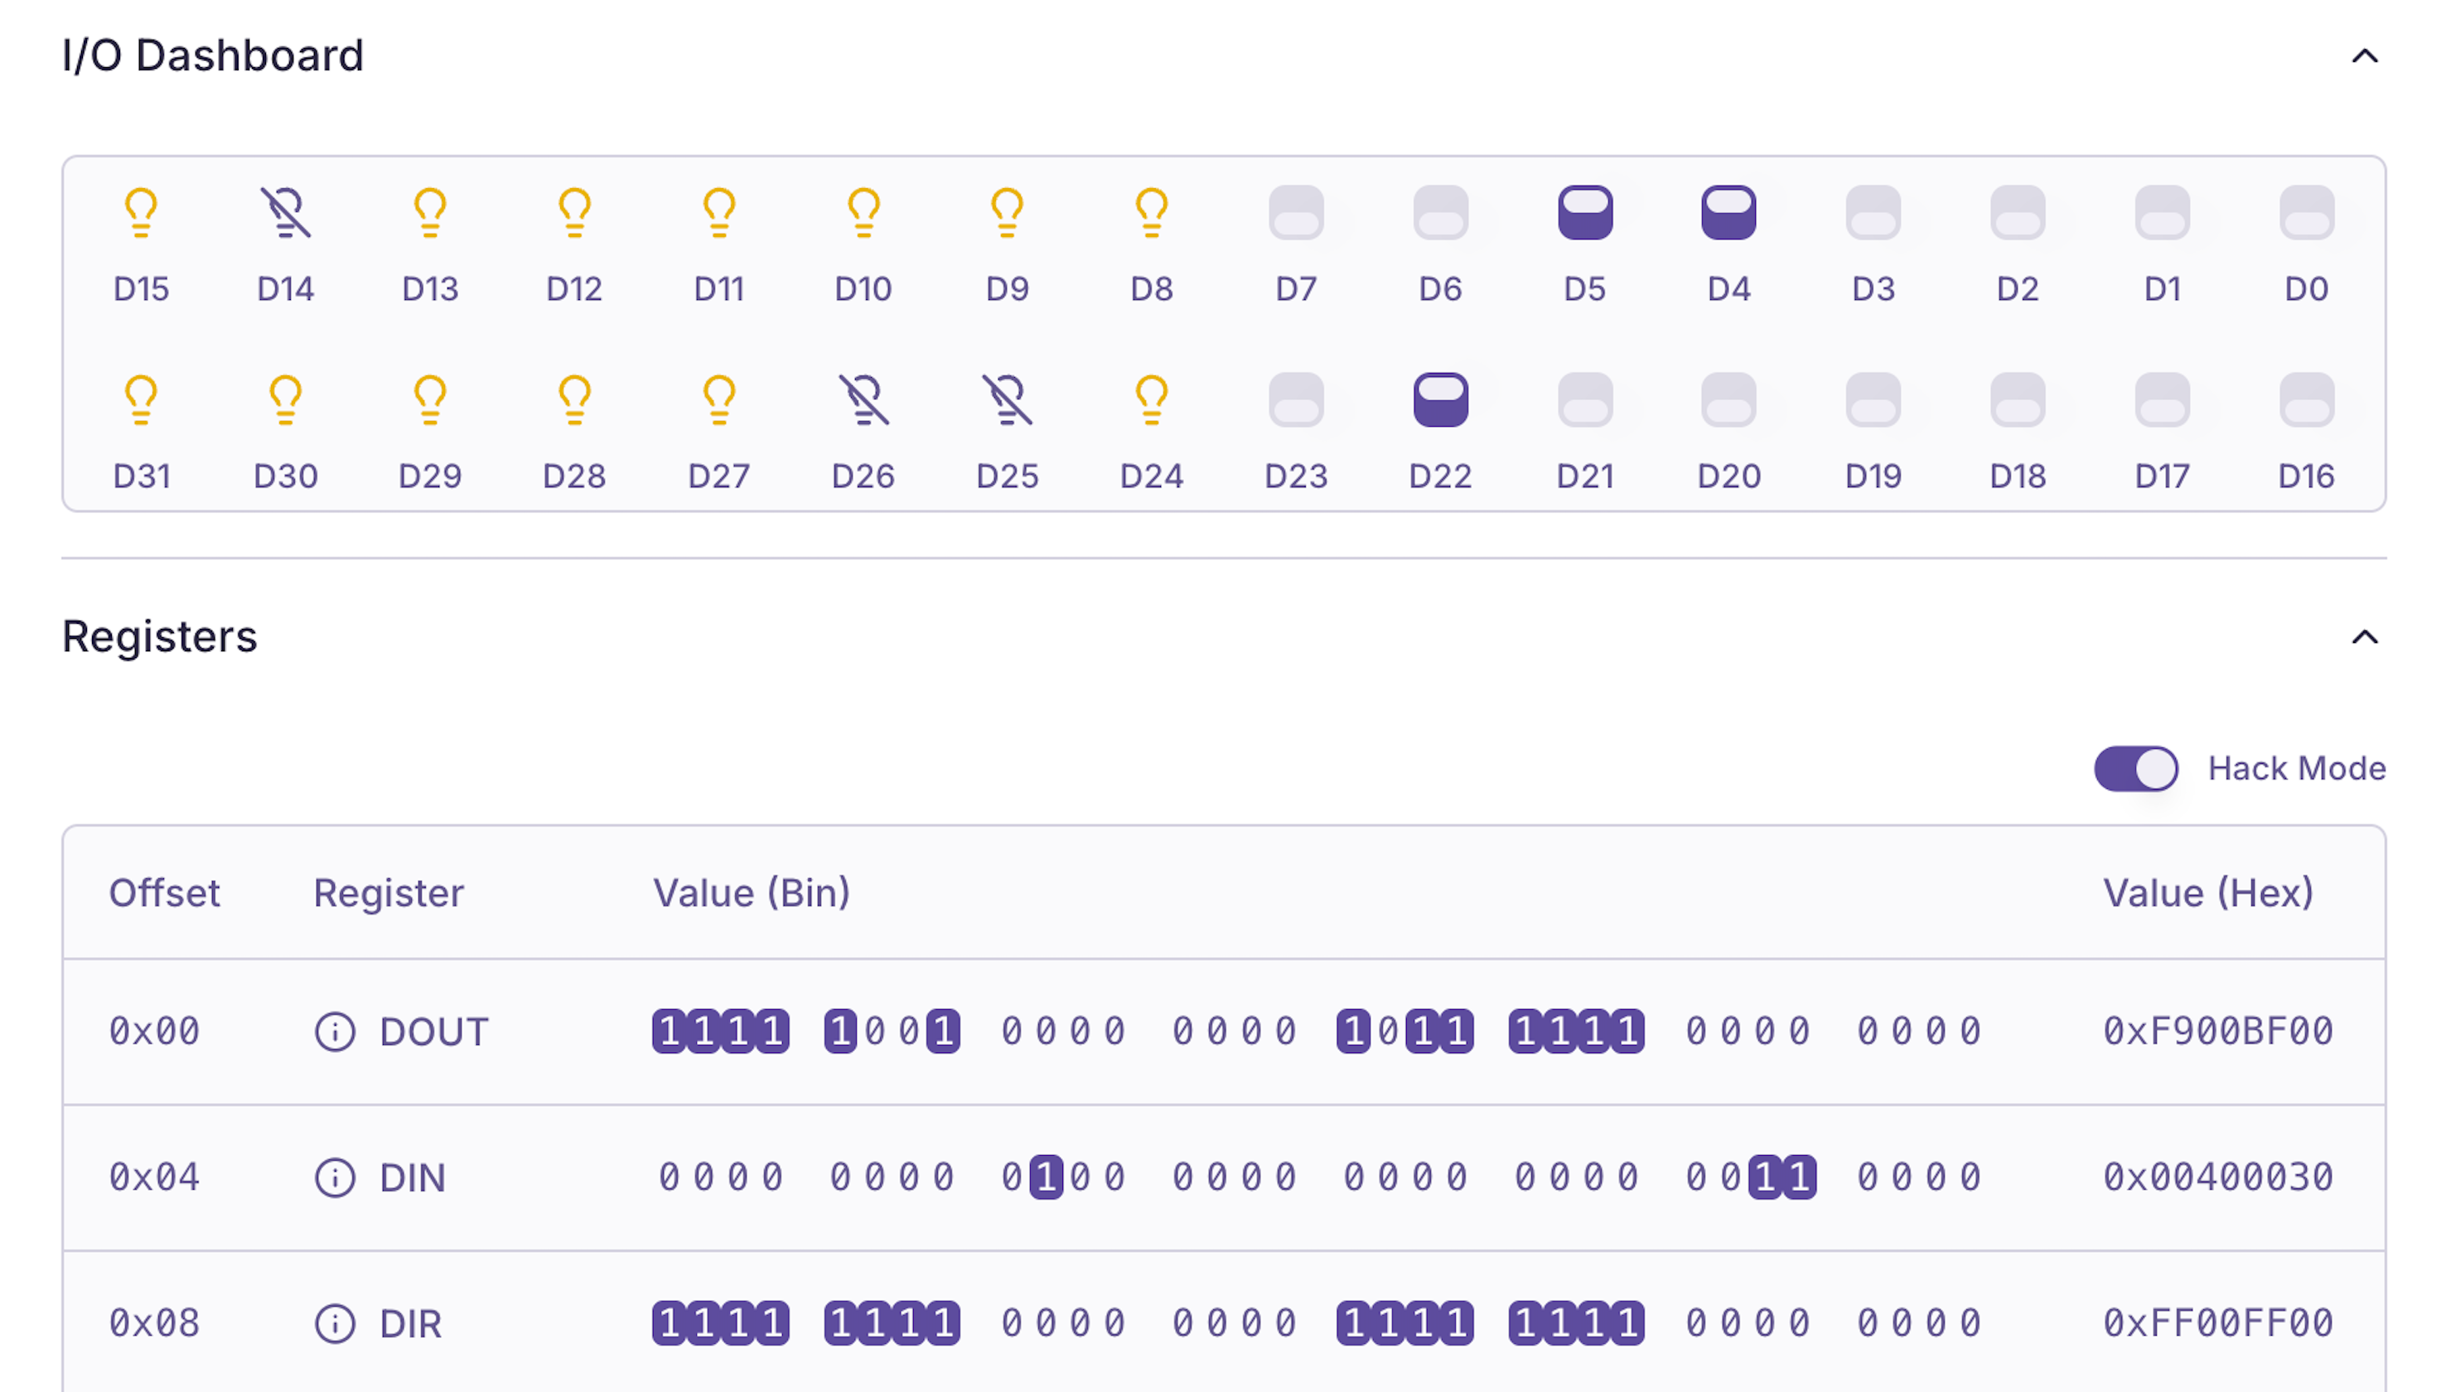
Task: Collapse the Registers section
Action: (x=2364, y=636)
